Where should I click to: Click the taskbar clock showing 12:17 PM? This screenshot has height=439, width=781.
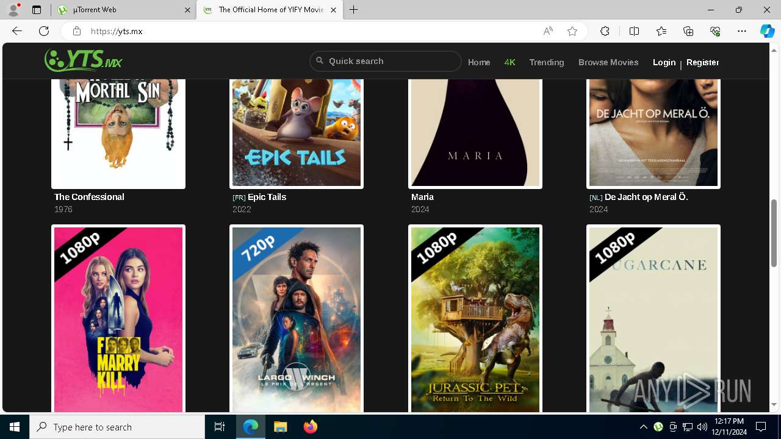[729, 427]
